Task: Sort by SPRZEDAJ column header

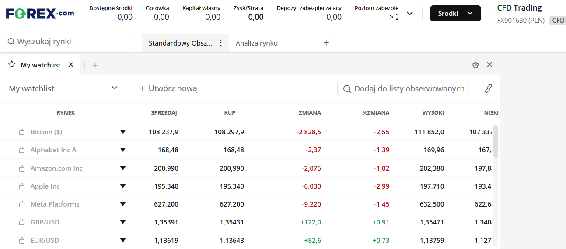Action: 164,112
